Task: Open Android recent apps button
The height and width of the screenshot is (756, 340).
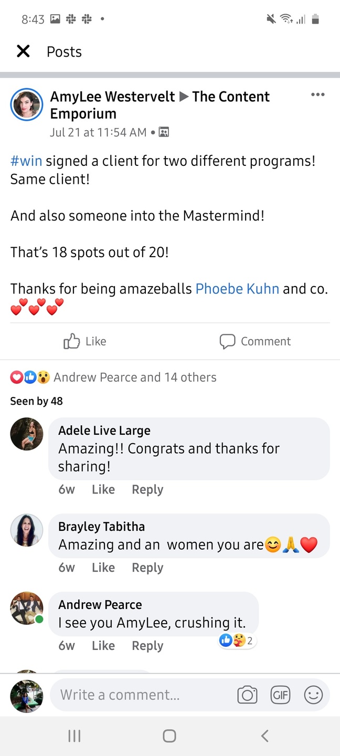Action: point(75,736)
